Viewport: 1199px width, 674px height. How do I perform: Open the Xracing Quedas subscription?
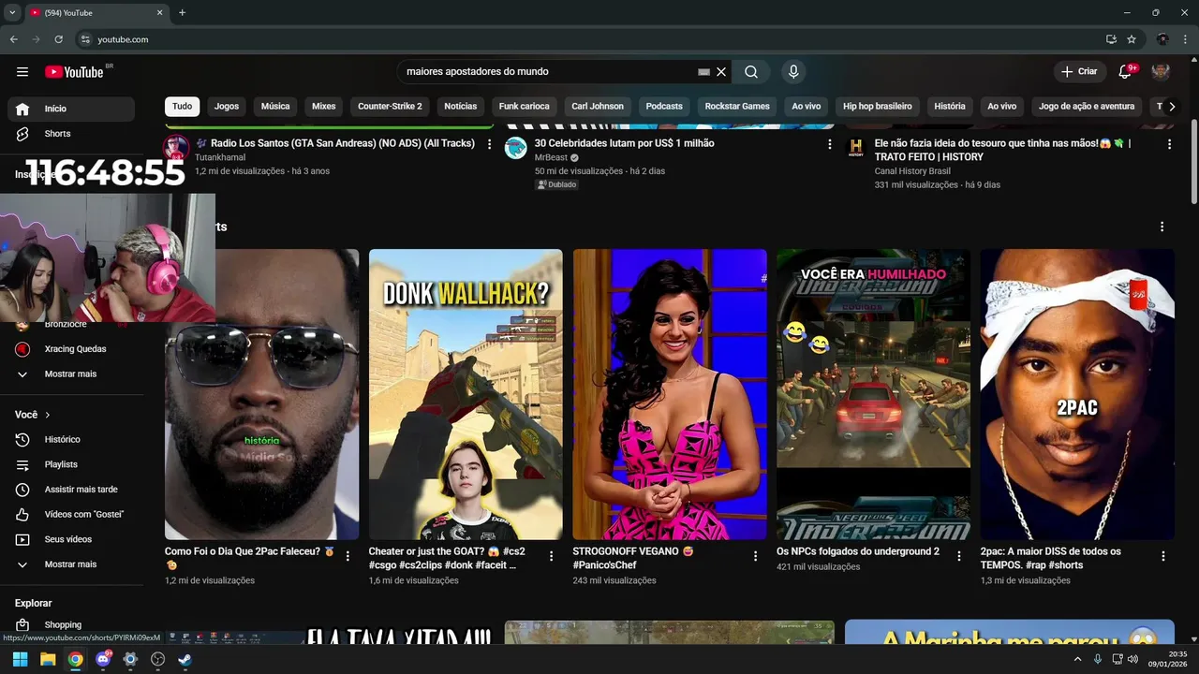pyautogui.click(x=71, y=349)
